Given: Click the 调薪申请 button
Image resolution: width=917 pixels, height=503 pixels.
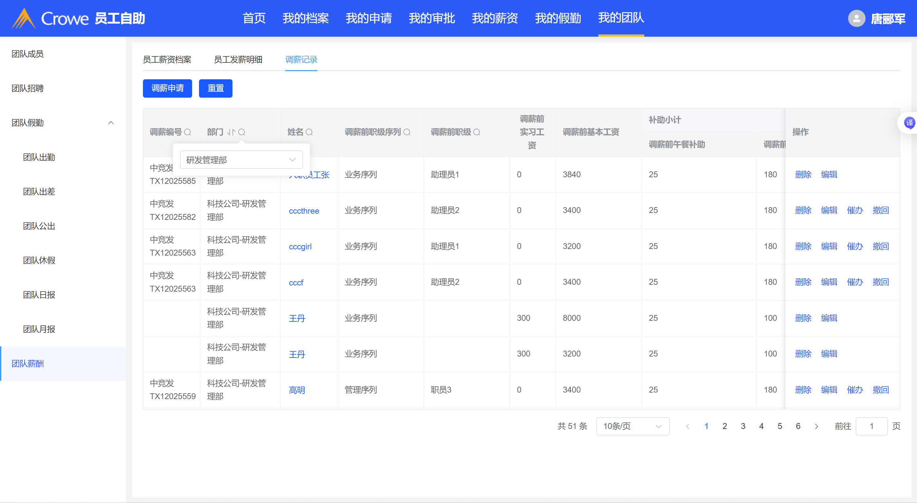Looking at the screenshot, I should (167, 88).
